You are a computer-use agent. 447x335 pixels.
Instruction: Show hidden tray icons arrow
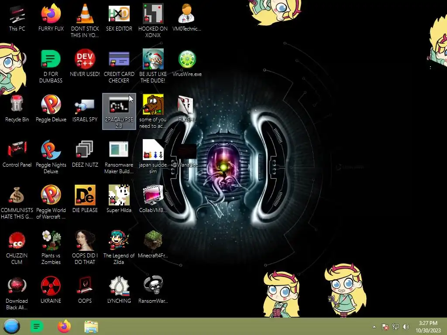click(x=374, y=327)
